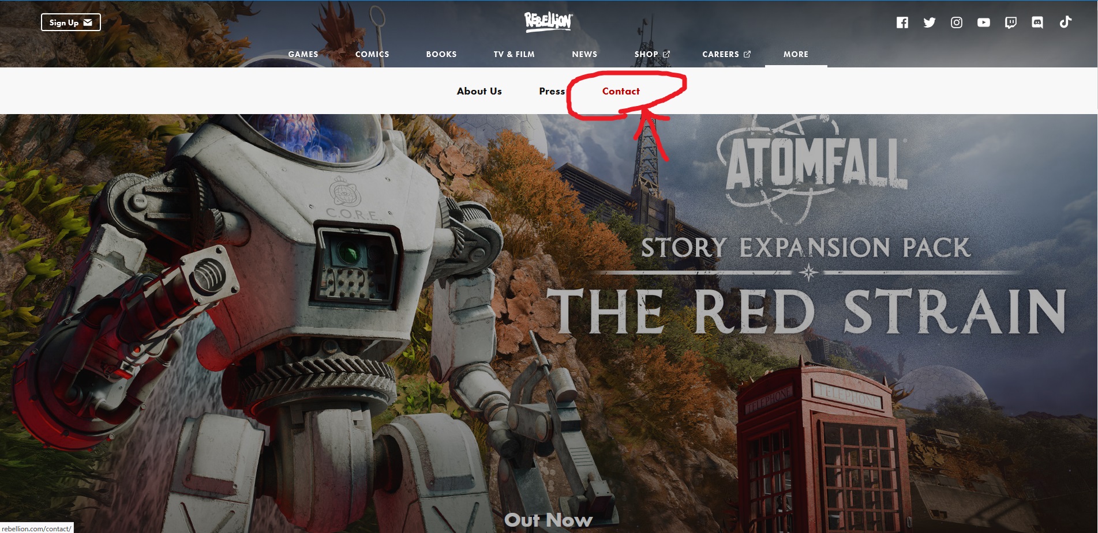The height and width of the screenshot is (533, 1098).
Task: Open the Rebellion Twitter icon
Action: 930,22
